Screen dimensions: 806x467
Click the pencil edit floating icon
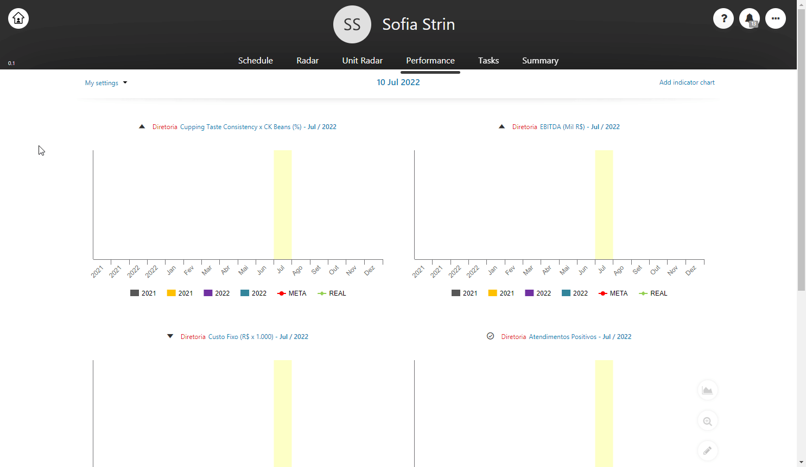(707, 451)
